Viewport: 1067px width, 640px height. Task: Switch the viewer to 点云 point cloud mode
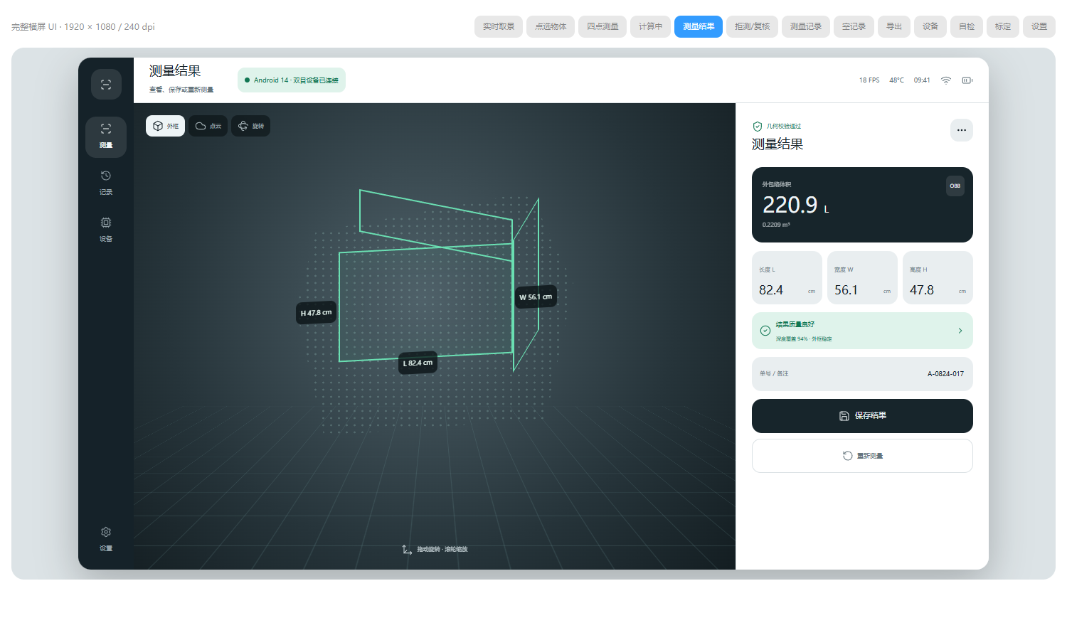(208, 126)
